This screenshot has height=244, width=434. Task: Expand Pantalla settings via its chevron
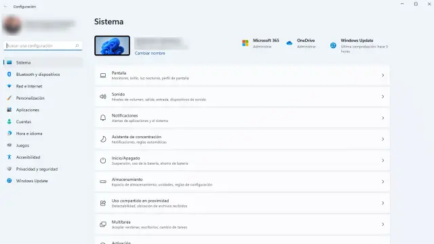click(382, 75)
